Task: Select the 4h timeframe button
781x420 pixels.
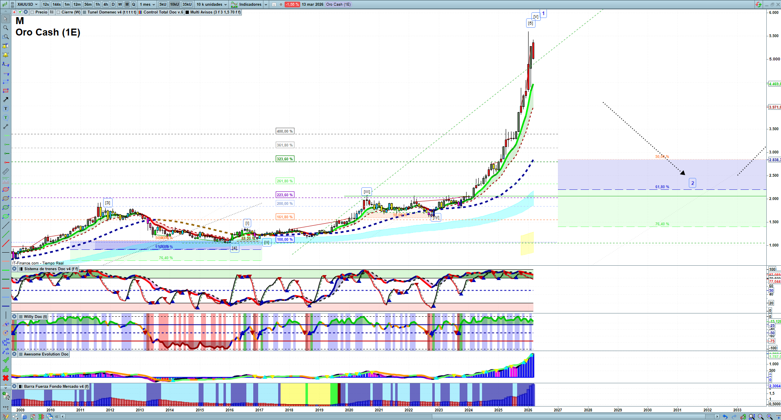Action: (x=106, y=4)
